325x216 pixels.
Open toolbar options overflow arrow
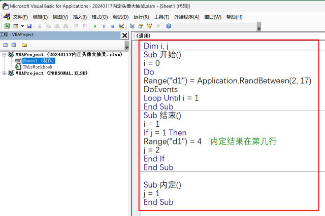(259, 27)
